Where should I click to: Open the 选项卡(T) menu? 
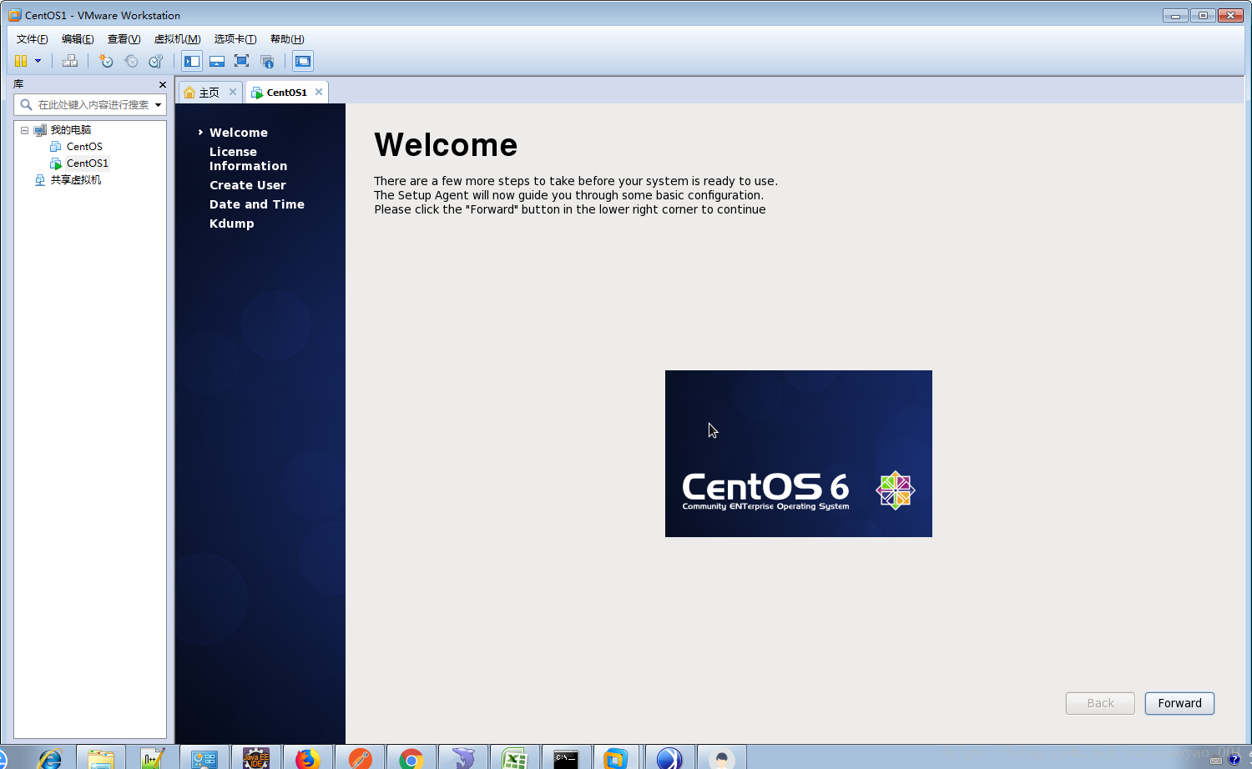coord(235,39)
